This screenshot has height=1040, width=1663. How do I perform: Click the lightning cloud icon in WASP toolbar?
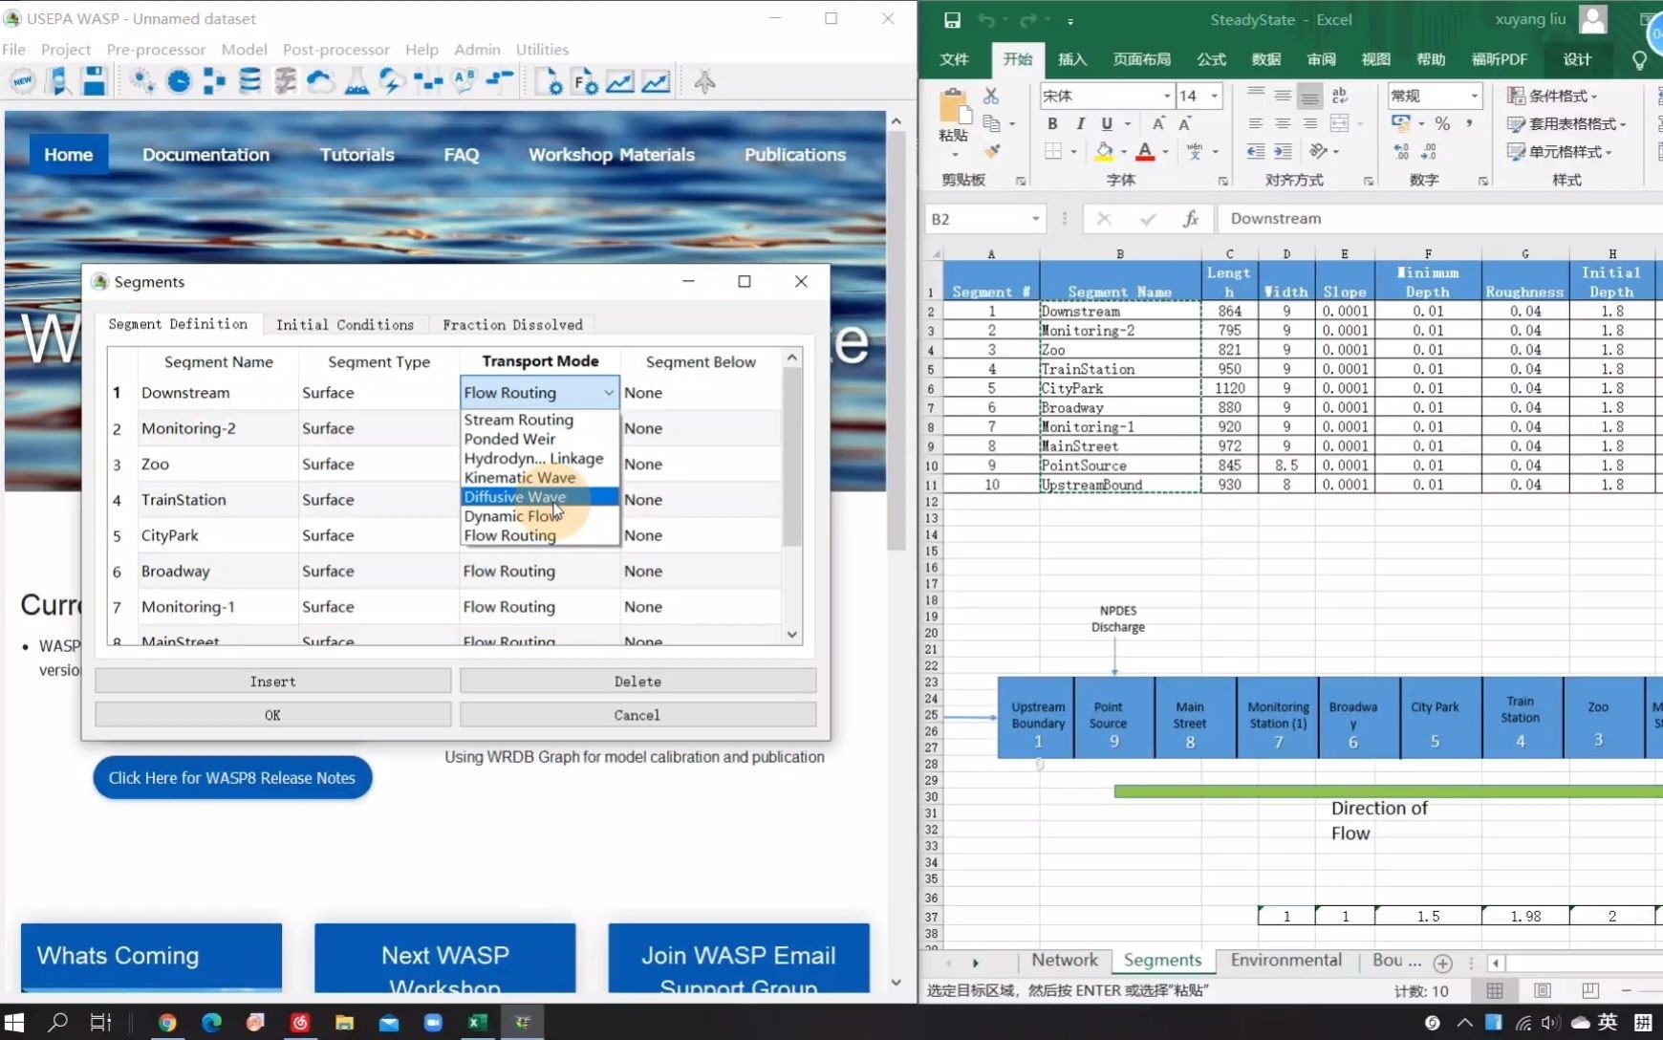391,82
